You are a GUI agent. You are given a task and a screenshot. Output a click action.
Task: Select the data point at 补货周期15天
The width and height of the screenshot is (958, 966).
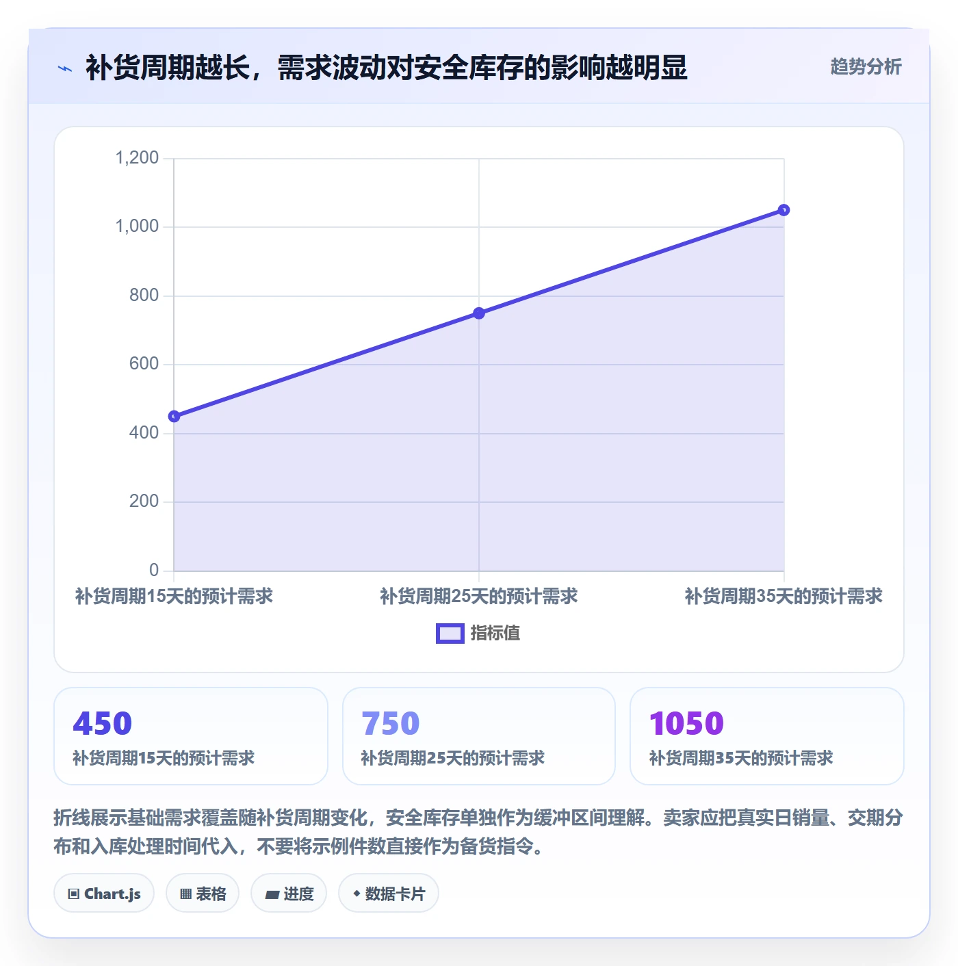(174, 416)
